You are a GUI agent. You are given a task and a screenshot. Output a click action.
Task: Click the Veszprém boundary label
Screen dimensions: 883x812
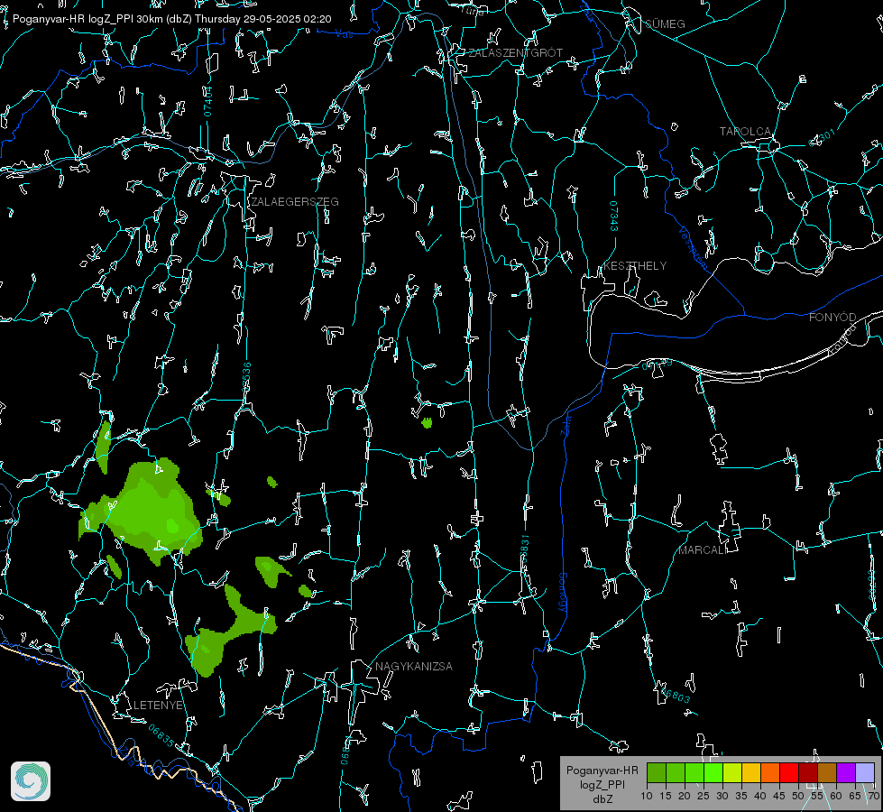click(x=693, y=247)
